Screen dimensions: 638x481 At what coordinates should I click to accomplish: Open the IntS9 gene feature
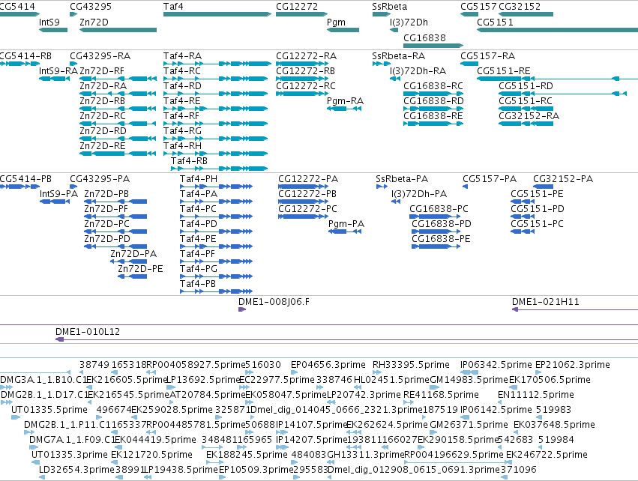tap(53, 30)
